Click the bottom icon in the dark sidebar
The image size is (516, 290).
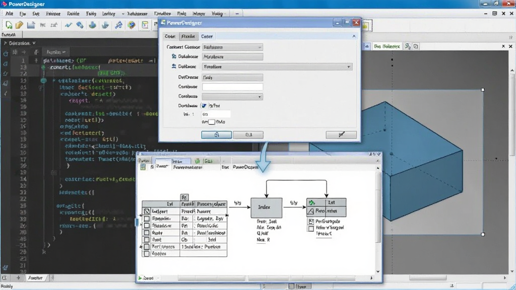coord(5,268)
